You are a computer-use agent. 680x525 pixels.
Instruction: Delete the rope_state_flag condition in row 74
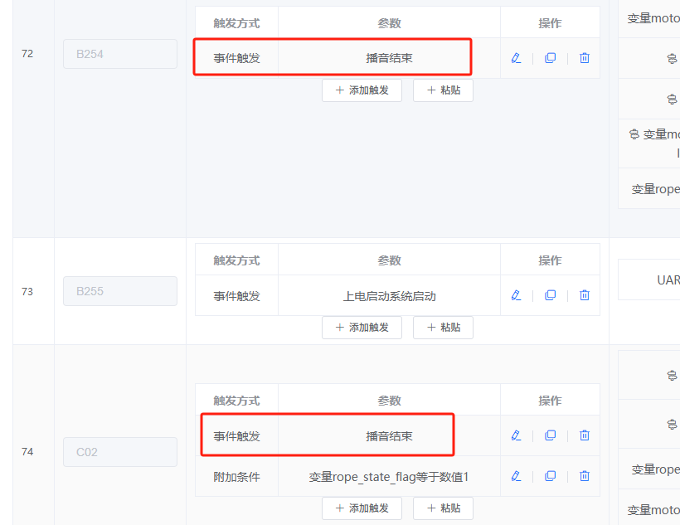(584, 475)
